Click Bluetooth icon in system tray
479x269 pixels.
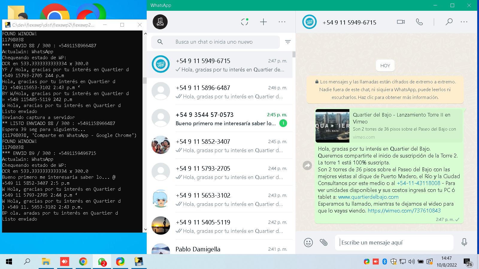(x=385, y=262)
